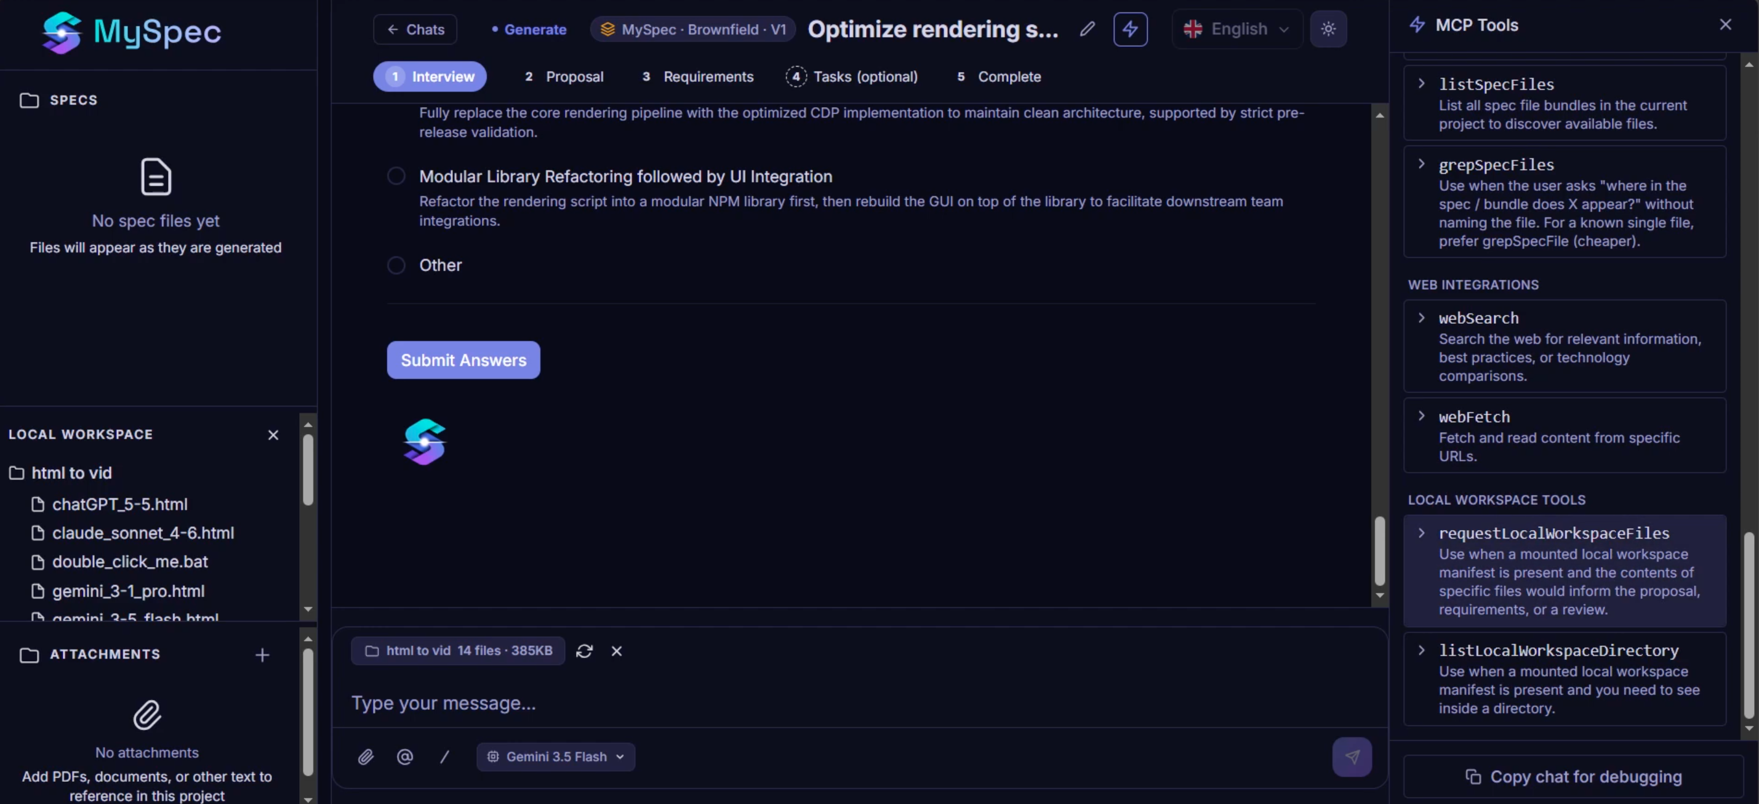Viewport: 1759px width, 804px height.
Task: Click the UK flag language icon
Action: point(1193,30)
